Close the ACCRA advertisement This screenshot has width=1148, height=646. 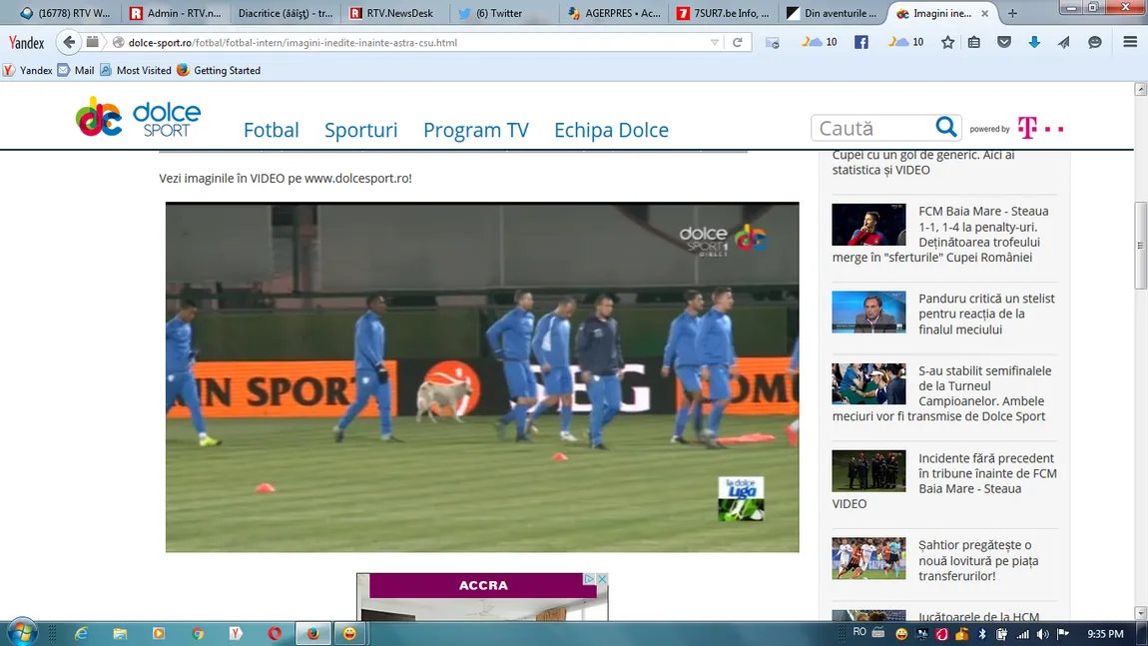pos(601,579)
